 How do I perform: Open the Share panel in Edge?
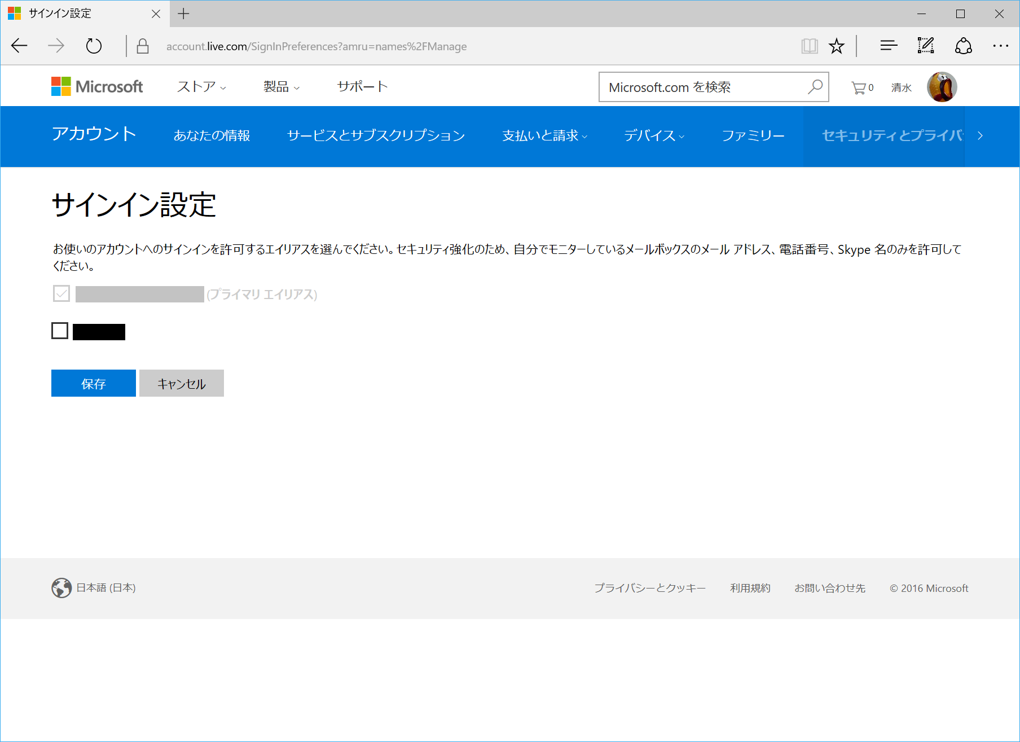click(963, 46)
